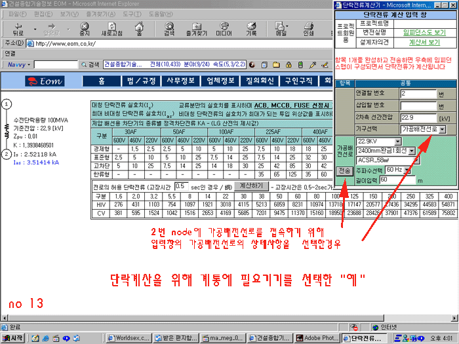Click the round dark red Navvy toolbar icon
The height and width of the screenshot is (344, 459).
point(252,65)
